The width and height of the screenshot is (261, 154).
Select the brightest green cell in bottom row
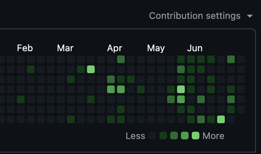click(221, 119)
